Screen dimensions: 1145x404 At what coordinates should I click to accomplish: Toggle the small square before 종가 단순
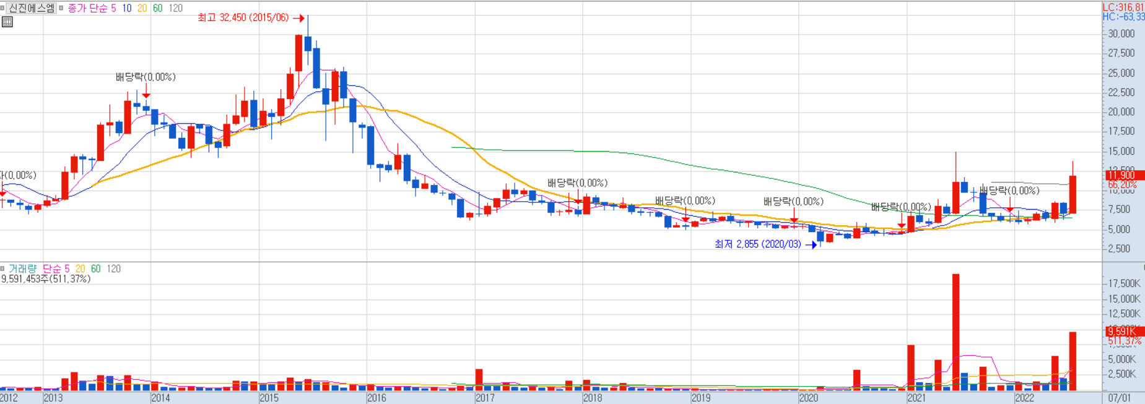(61, 8)
